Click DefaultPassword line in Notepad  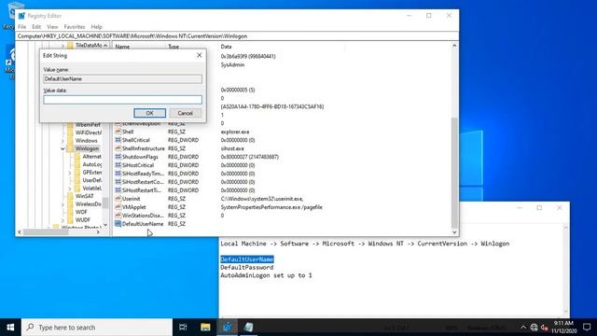[x=246, y=268]
